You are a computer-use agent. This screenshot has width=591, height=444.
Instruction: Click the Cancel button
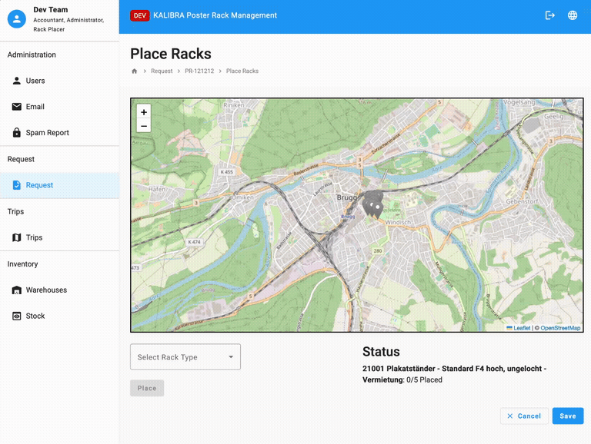[524, 416]
